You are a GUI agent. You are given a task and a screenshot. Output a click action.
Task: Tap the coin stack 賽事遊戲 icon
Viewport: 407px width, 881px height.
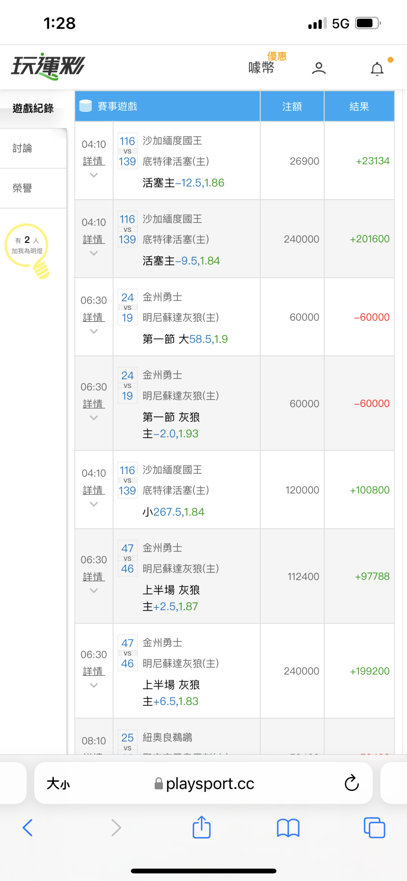[86, 106]
